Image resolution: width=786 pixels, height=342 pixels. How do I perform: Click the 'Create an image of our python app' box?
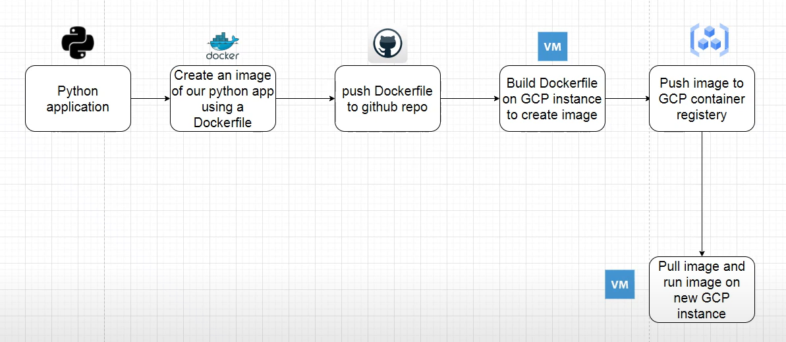(x=223, y=99)
